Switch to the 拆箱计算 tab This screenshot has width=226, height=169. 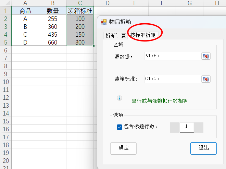pos(116,36)
